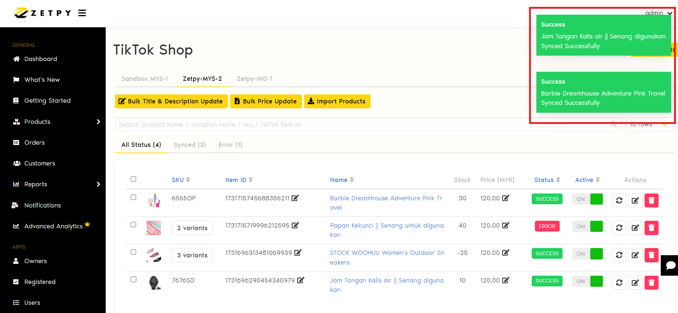This screenshot has width=678, height=313.
Task: Delete the Jam Tangan Kalis air product
Action: (651, 282)
